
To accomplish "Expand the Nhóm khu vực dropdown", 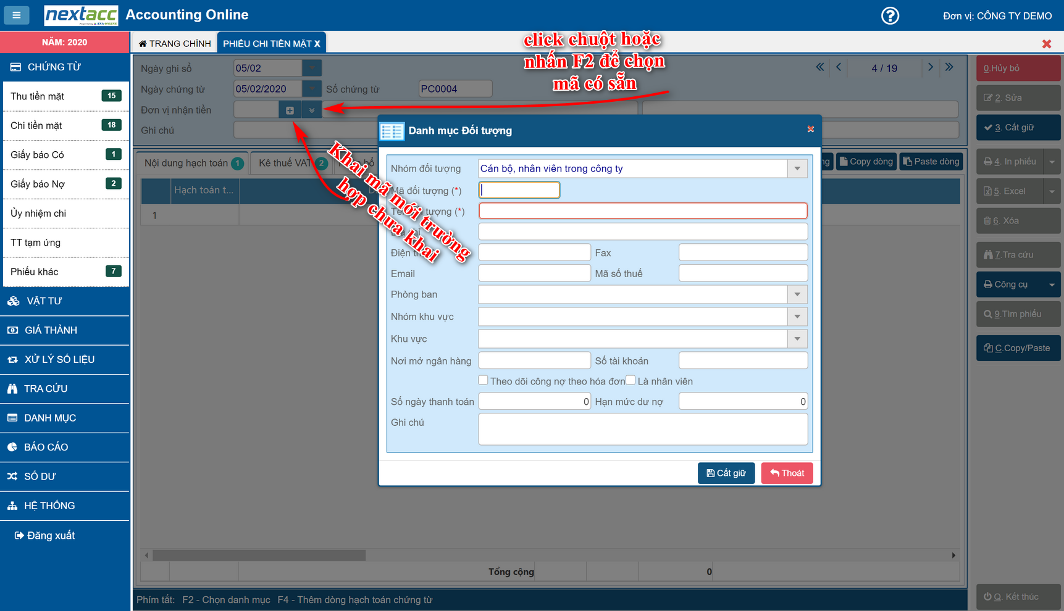I will [797, 317].
